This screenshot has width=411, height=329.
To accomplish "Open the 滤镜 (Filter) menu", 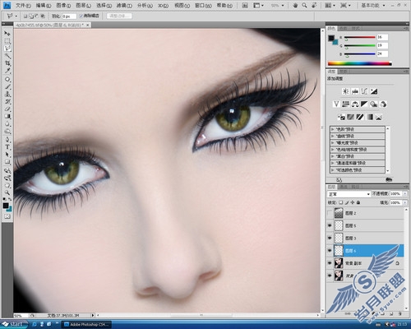I will click(124, 5).
